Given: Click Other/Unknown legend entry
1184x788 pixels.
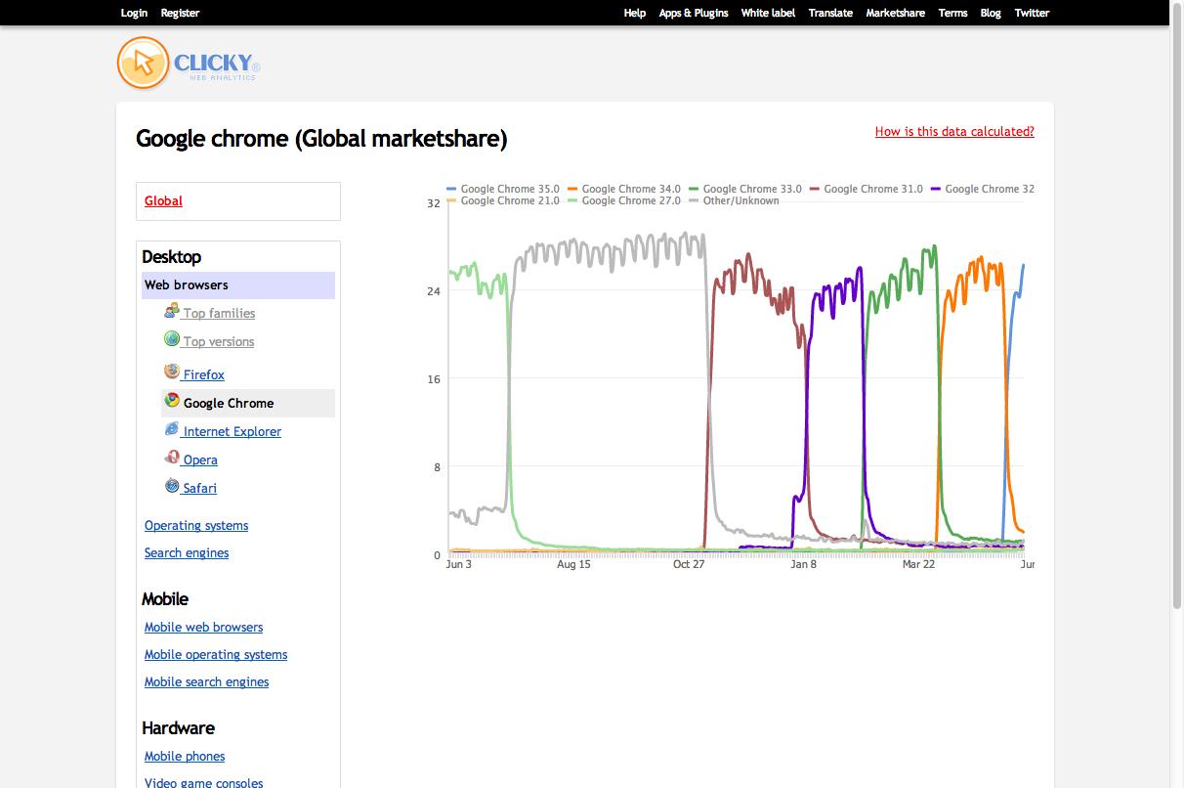Looking at the screenshot, I should coord(735,200).
